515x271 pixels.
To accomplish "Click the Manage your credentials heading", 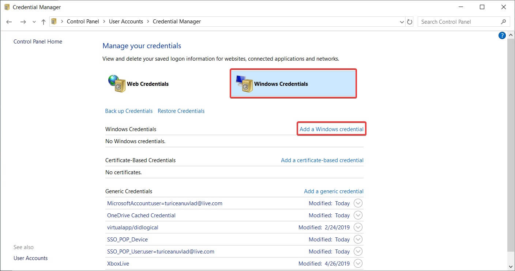I will [x=142, y=46].
